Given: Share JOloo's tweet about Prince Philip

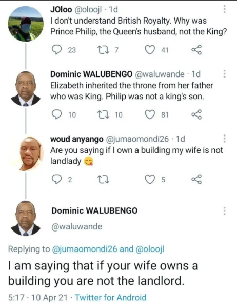Looking at the screenshot, I should pyautogui.click(x=196, y=50).
